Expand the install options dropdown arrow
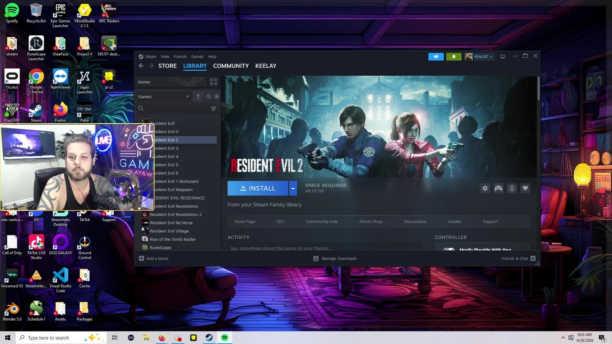Viewport: 612px width, 344px height. pos(293,188)
